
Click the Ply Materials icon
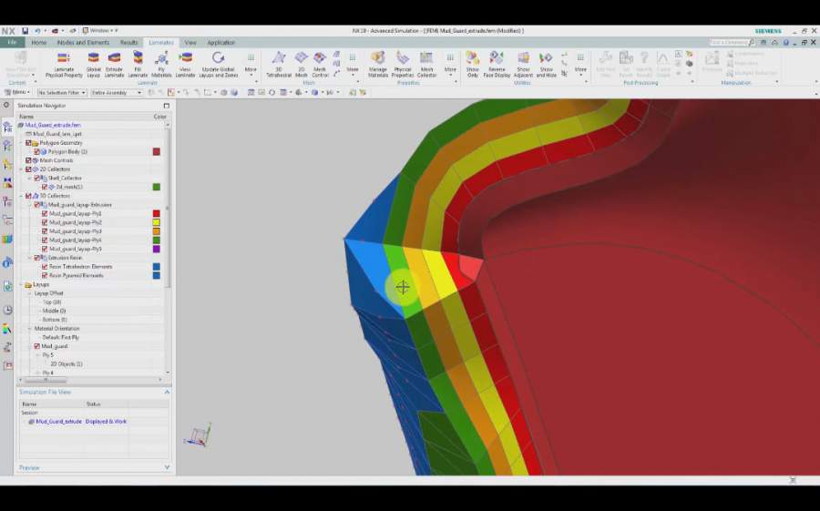click(161, 60)
